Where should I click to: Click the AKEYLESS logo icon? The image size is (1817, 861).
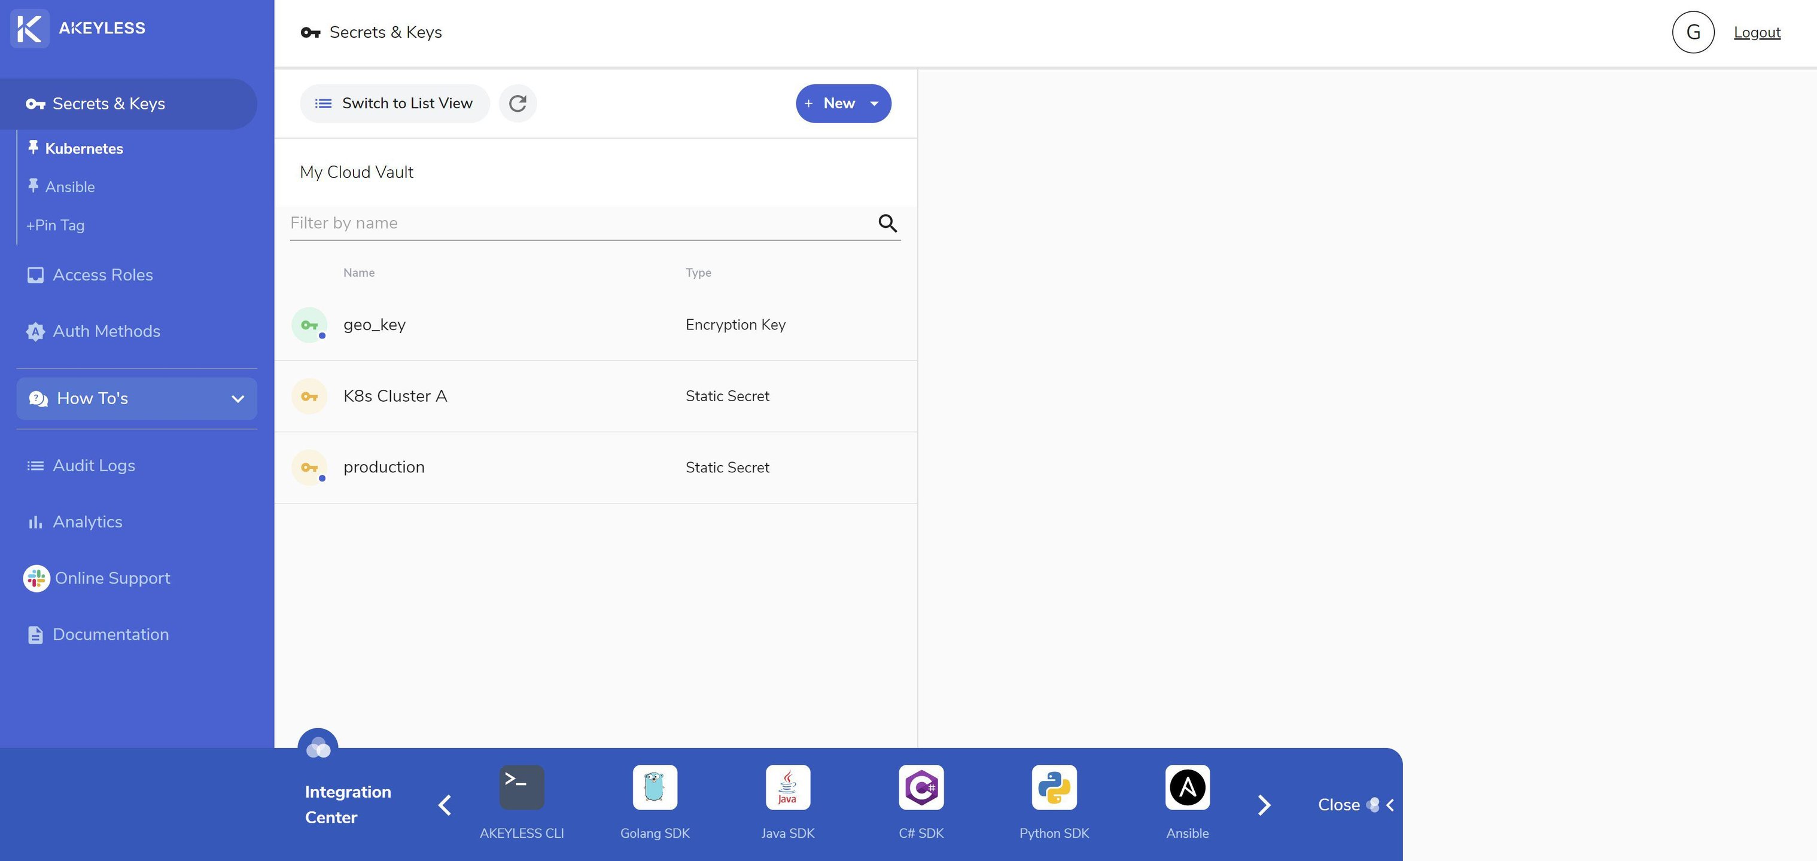pyautogui.click(x=30, y=29)
